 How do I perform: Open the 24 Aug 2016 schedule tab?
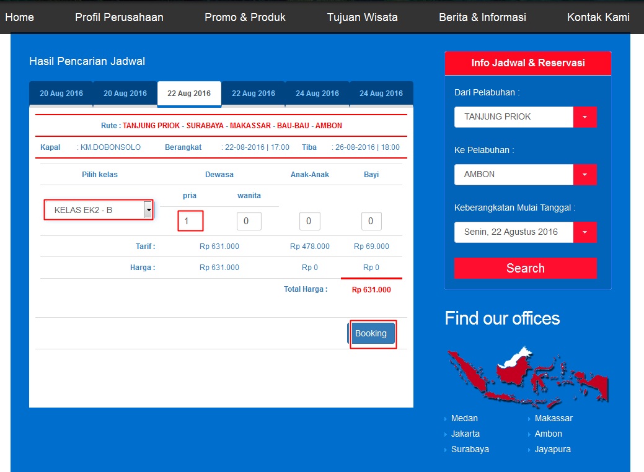[317, 93]
